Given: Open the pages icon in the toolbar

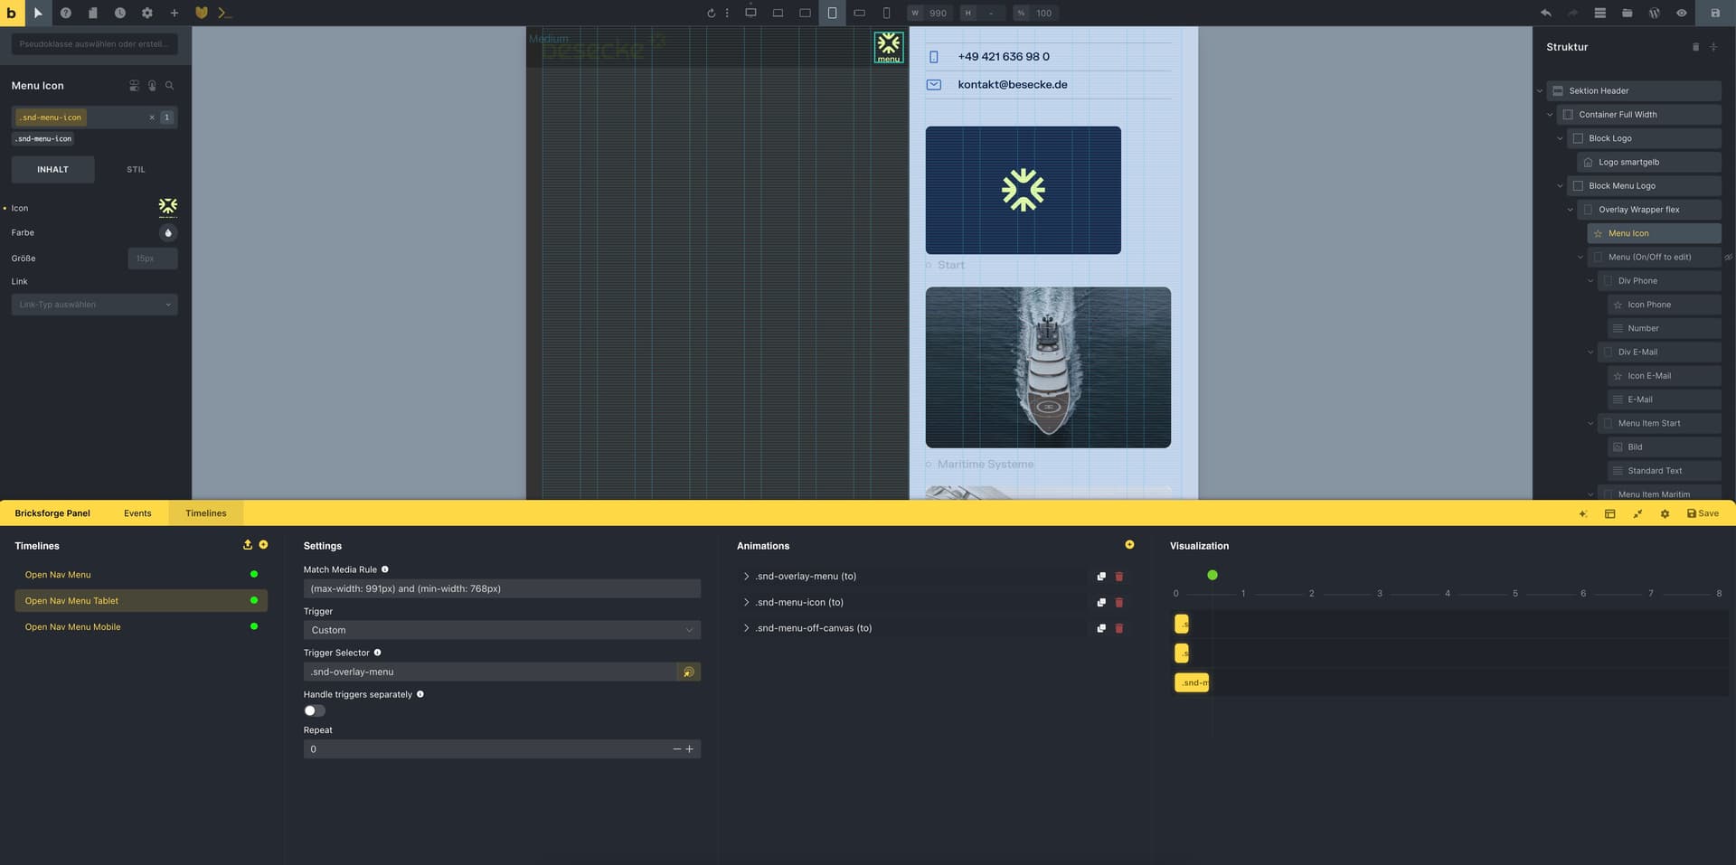Looking at the screenshot, I should pyautogui.click(x=92, y=13).
